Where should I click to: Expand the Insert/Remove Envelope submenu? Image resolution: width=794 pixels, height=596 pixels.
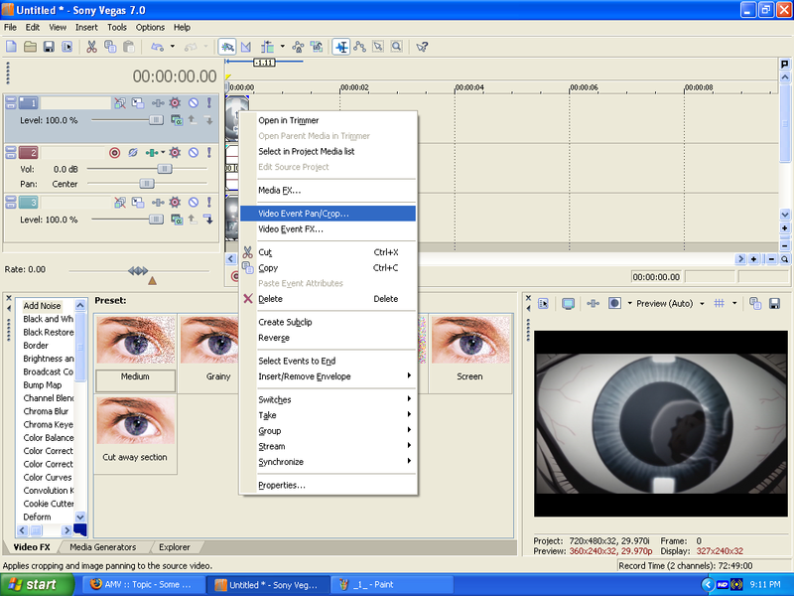point(328,376)
